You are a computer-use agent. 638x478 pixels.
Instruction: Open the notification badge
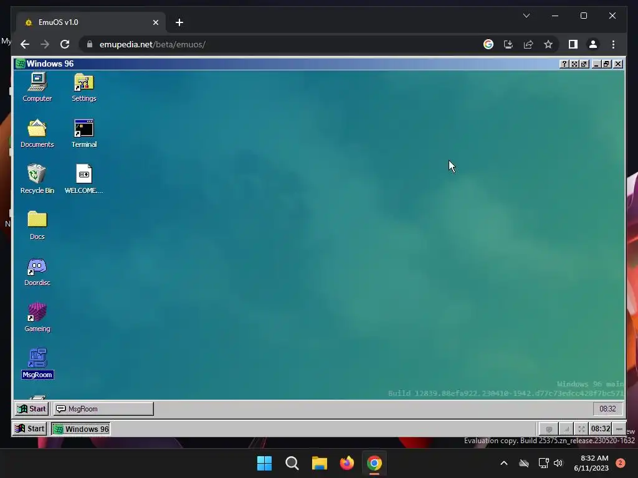click(620, 463)
